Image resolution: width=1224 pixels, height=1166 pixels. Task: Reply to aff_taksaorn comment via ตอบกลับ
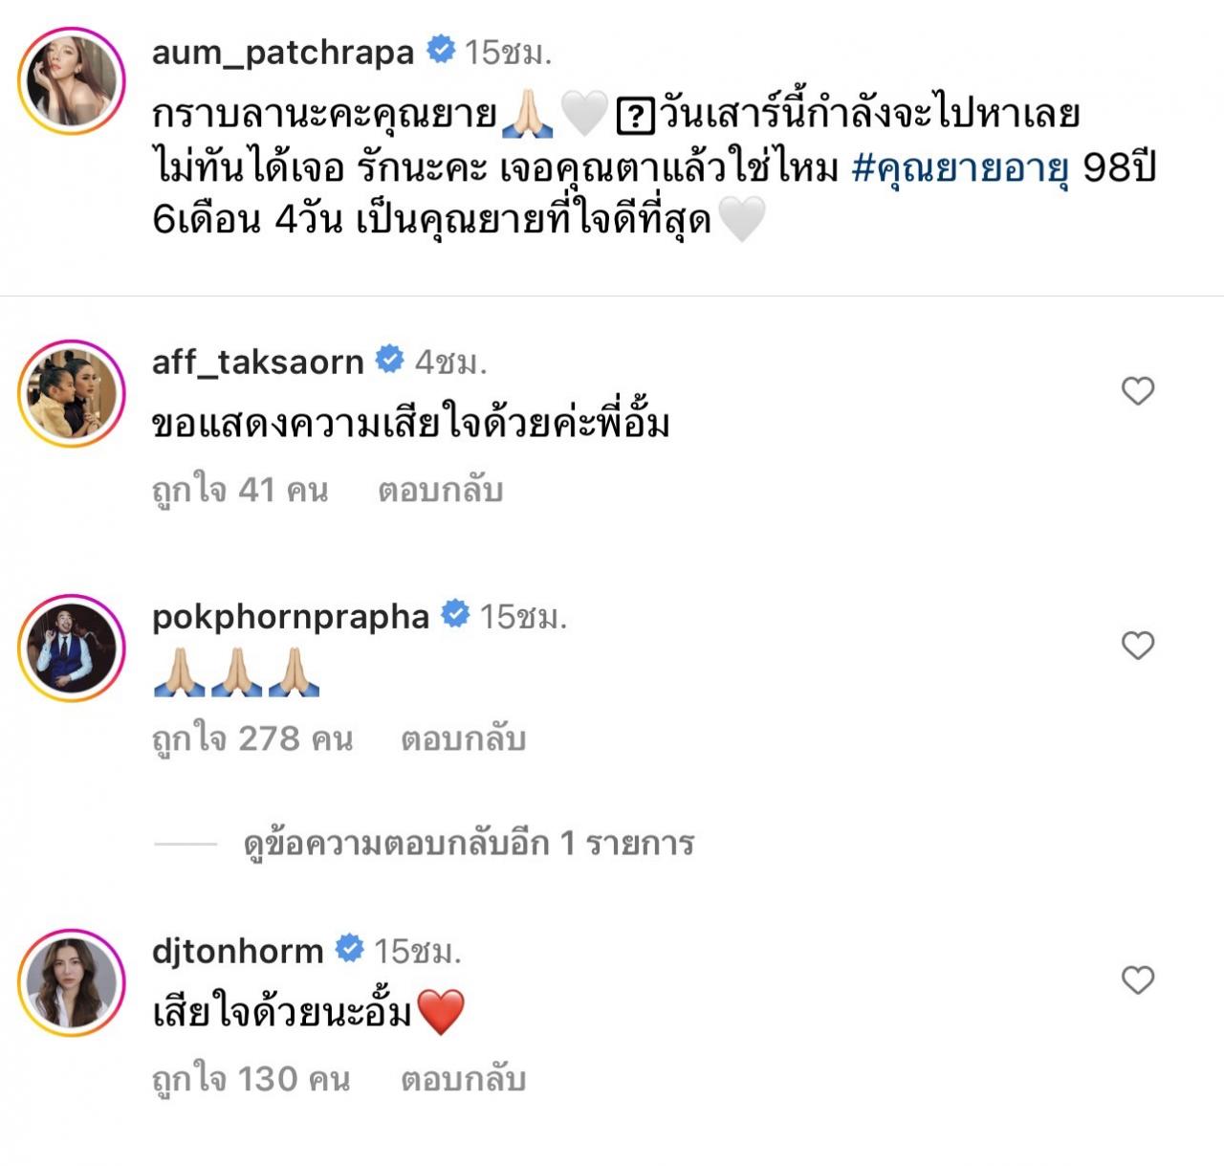click(x=440, y=491)
